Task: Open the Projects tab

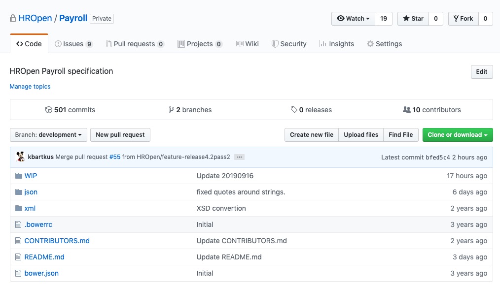Action: coord(200,44)
